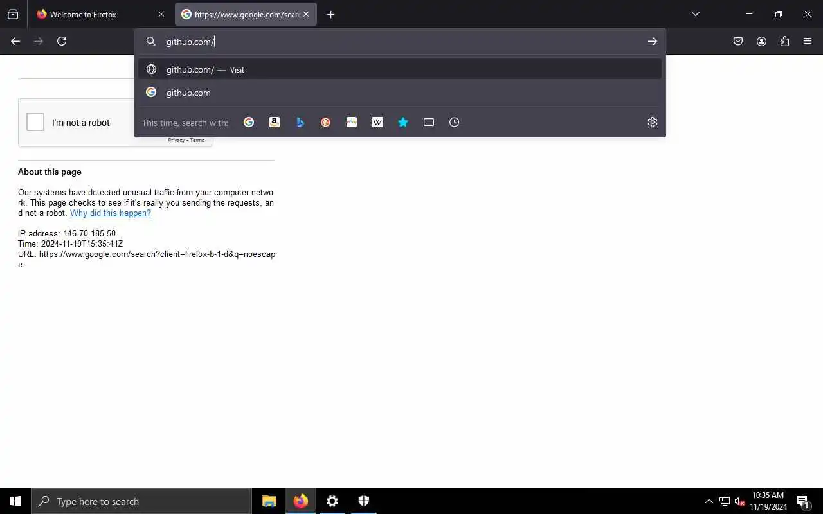823x514 pixels.
Task: Open the reCAPTCHA Terms link
Action: click(x=197, y=140)
